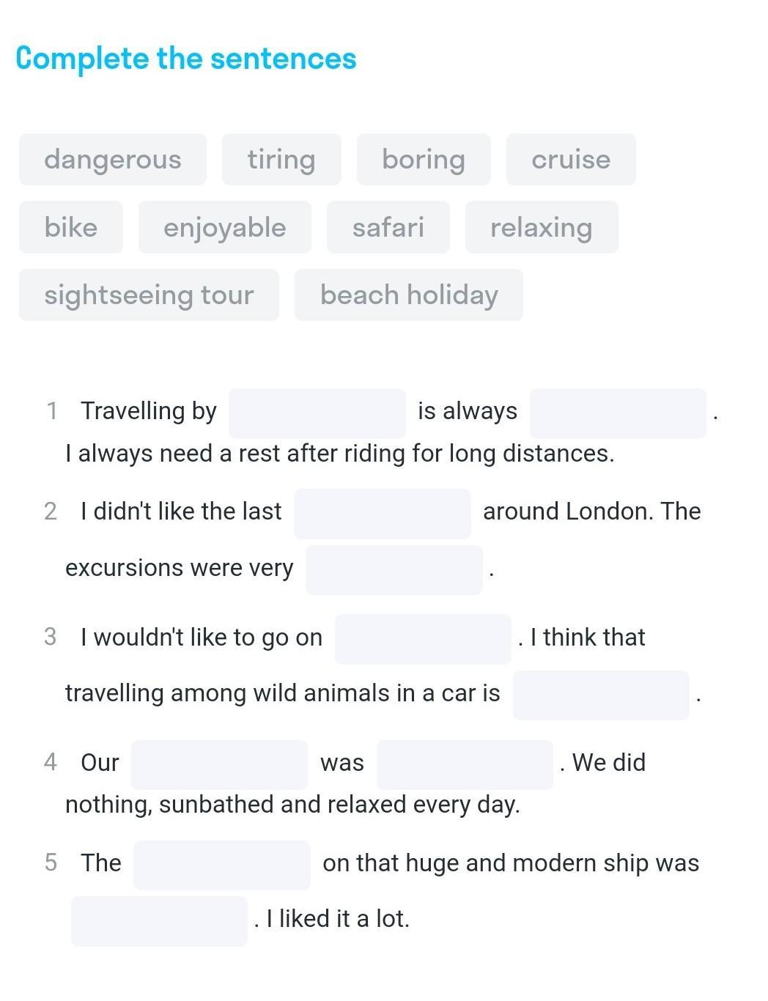Select the 'sightseeing tour' word chip
Image resolution: width=768 pixels, height=1001 pixels.
click(149, 295)
